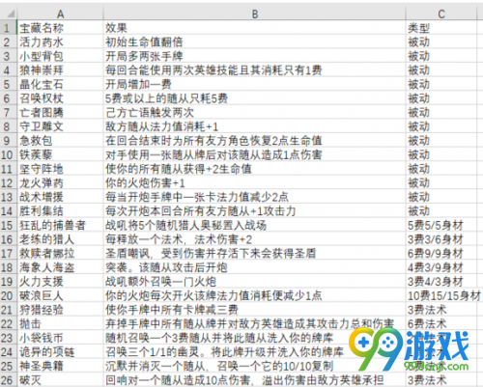Select column B header
Viewport: 483px width, 387px height.
pos(255,14)
